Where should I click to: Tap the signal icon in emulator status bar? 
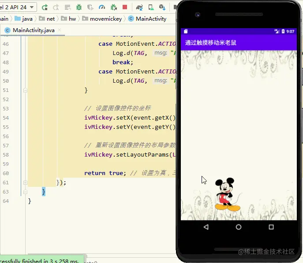[x=277, y=31]
